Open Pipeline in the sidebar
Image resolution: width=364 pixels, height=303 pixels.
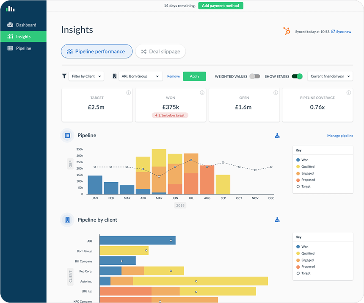23,48
